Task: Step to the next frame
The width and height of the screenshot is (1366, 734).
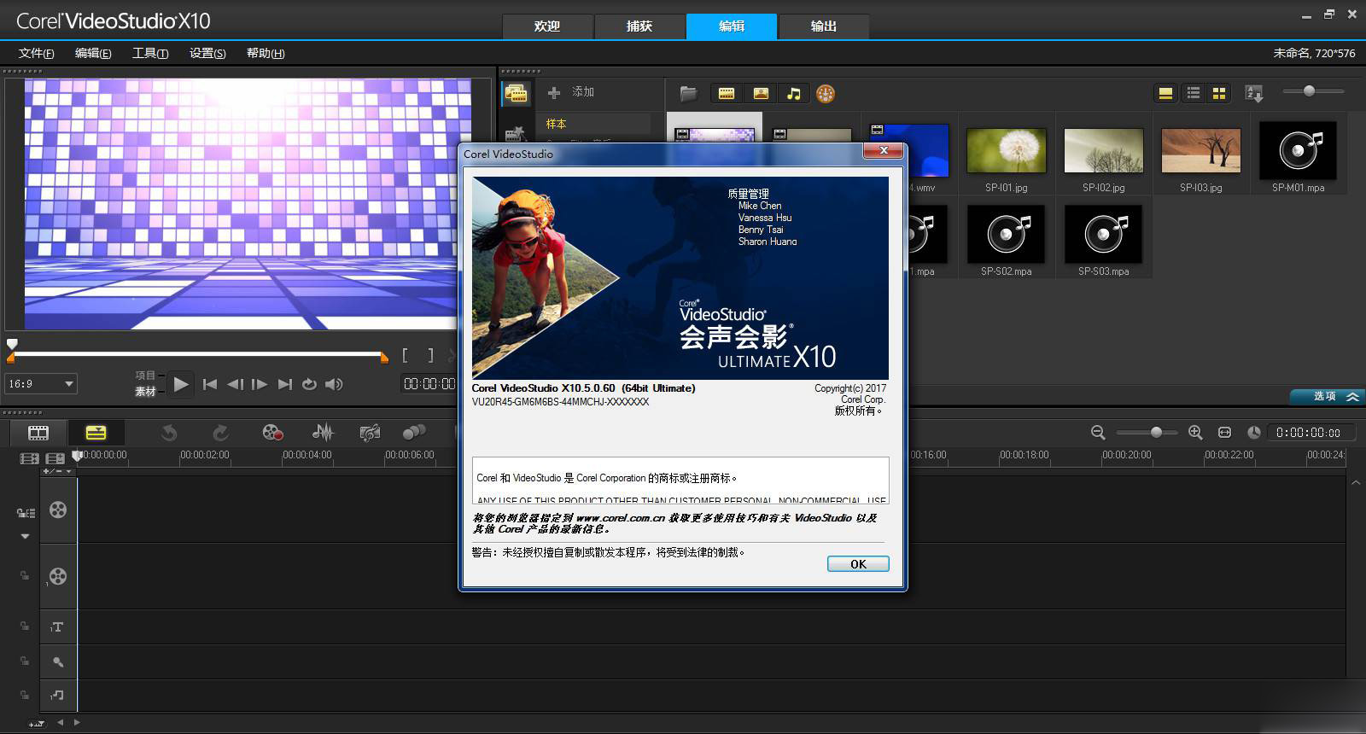Action: tap(260, 384)
